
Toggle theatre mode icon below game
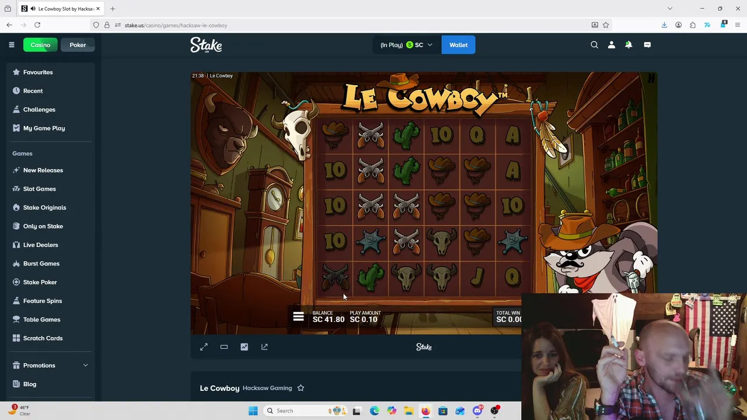tap(224, 347)
